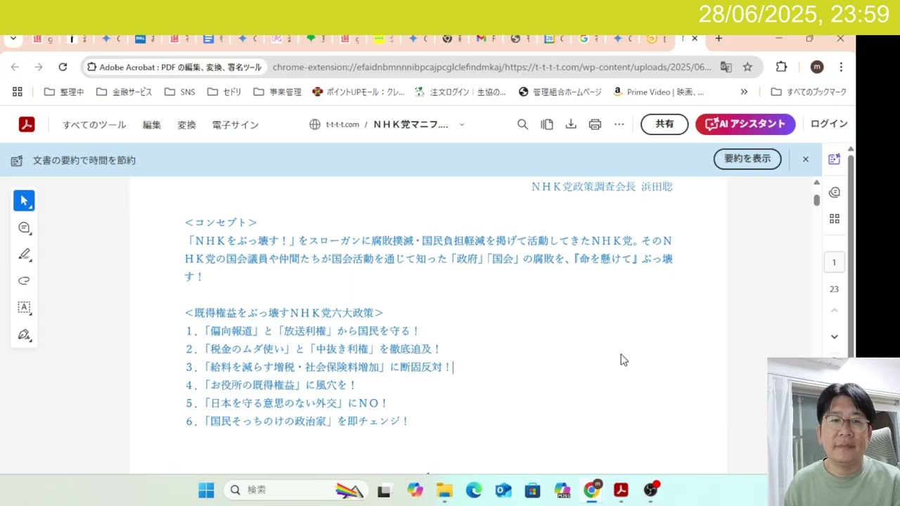The height and width of the screenshot is (506, 900).
Task: Open ポイントUPモール bookmark
Action: point(359,92)
